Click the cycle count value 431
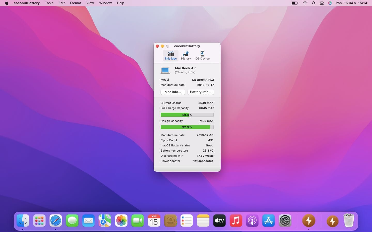Viewport: 372px width, 232px height. [x=211, y=140]
